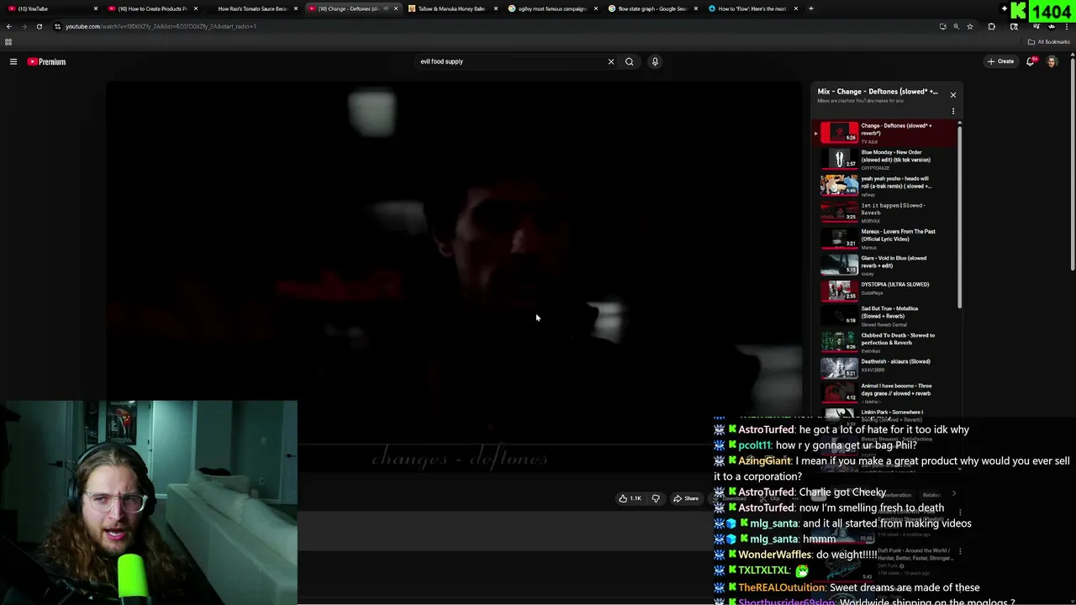1076x605 pixels.
Task: Clear the search box with the X
Action: click(611, 61)
